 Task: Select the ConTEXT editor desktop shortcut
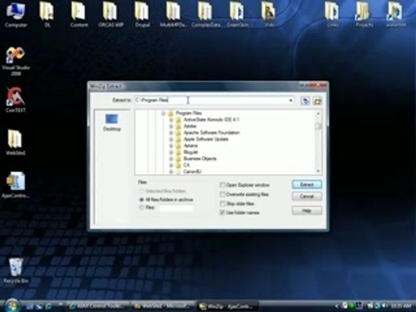point(16,100)
